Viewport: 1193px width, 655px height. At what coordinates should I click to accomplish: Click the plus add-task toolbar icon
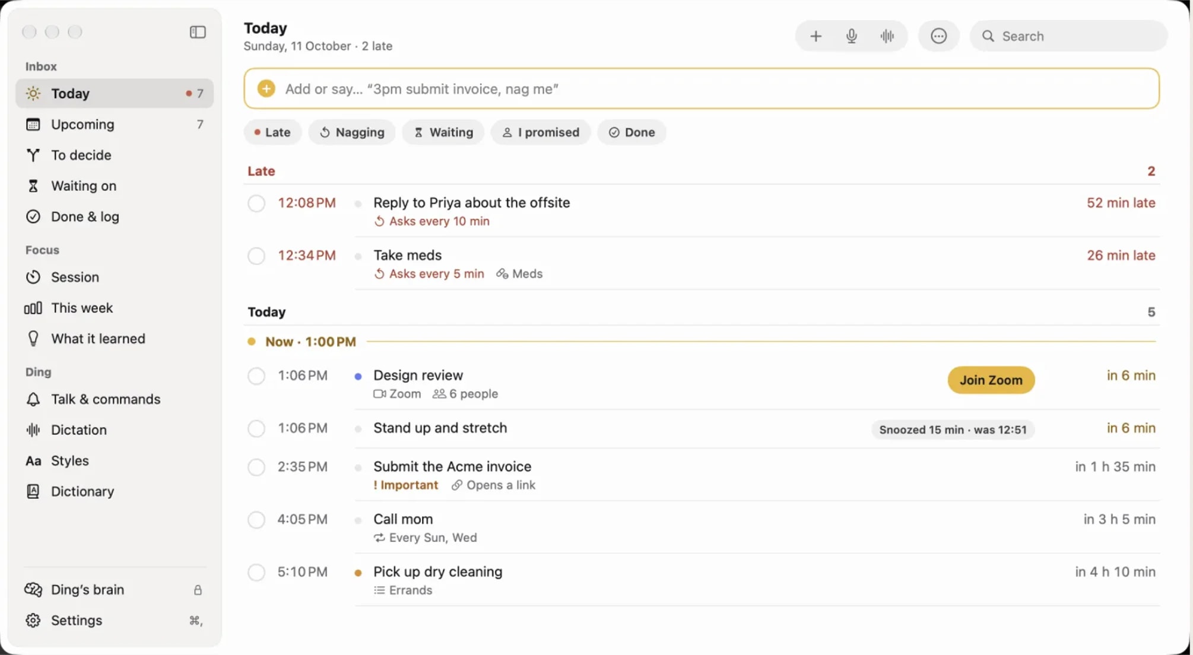816,36
